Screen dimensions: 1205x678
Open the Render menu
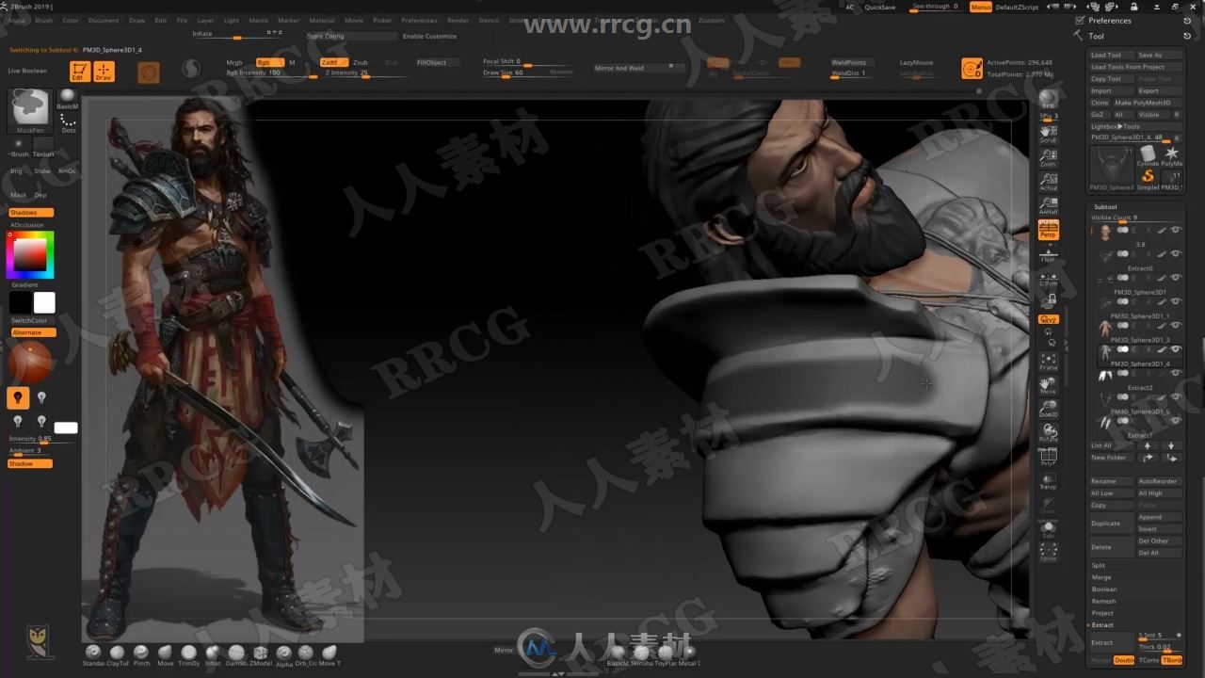tap(458, 20)
